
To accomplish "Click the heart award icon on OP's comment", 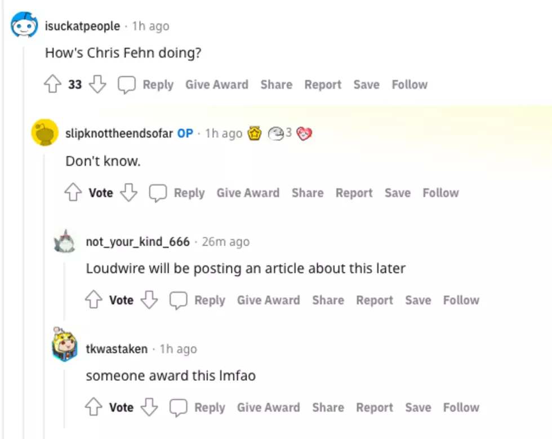I will [x=304, y=133].
